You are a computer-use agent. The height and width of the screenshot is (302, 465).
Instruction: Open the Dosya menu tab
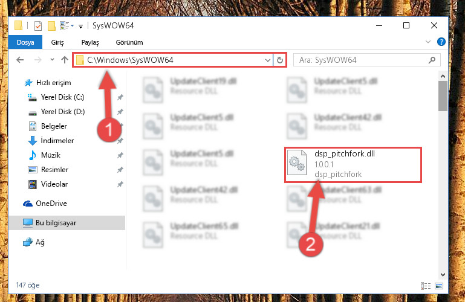[x=25, y=42]
